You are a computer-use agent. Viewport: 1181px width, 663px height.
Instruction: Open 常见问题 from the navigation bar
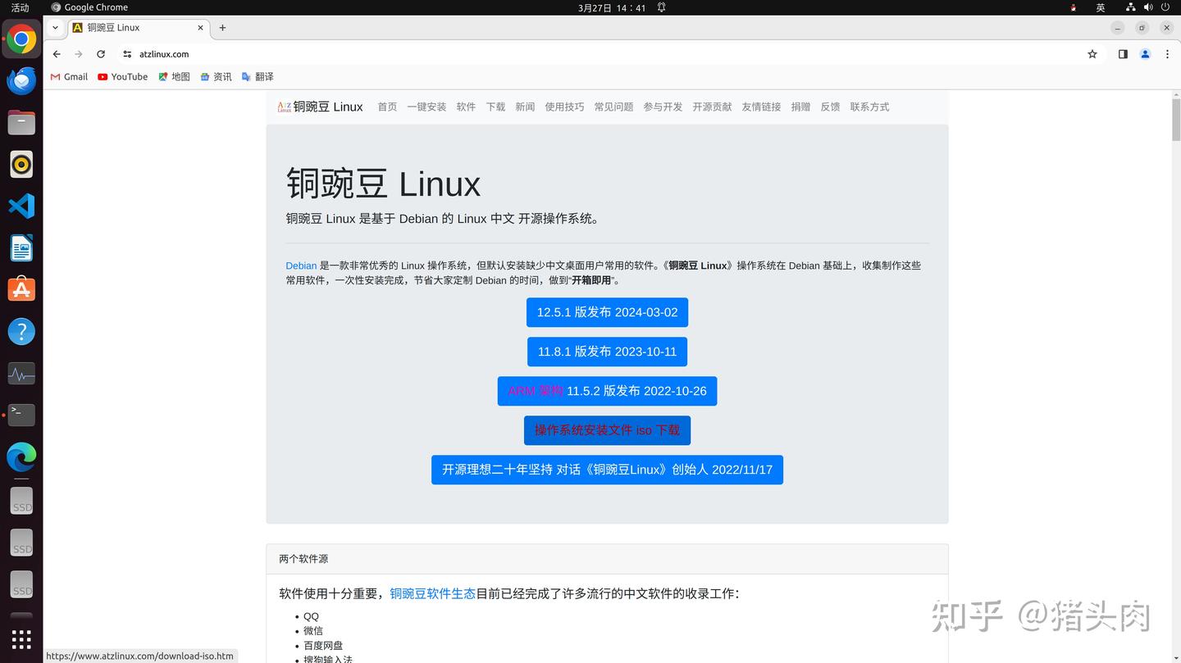coord(613,107)
